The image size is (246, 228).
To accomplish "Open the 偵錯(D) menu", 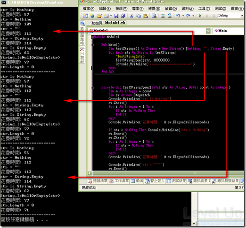I will 171,8.
